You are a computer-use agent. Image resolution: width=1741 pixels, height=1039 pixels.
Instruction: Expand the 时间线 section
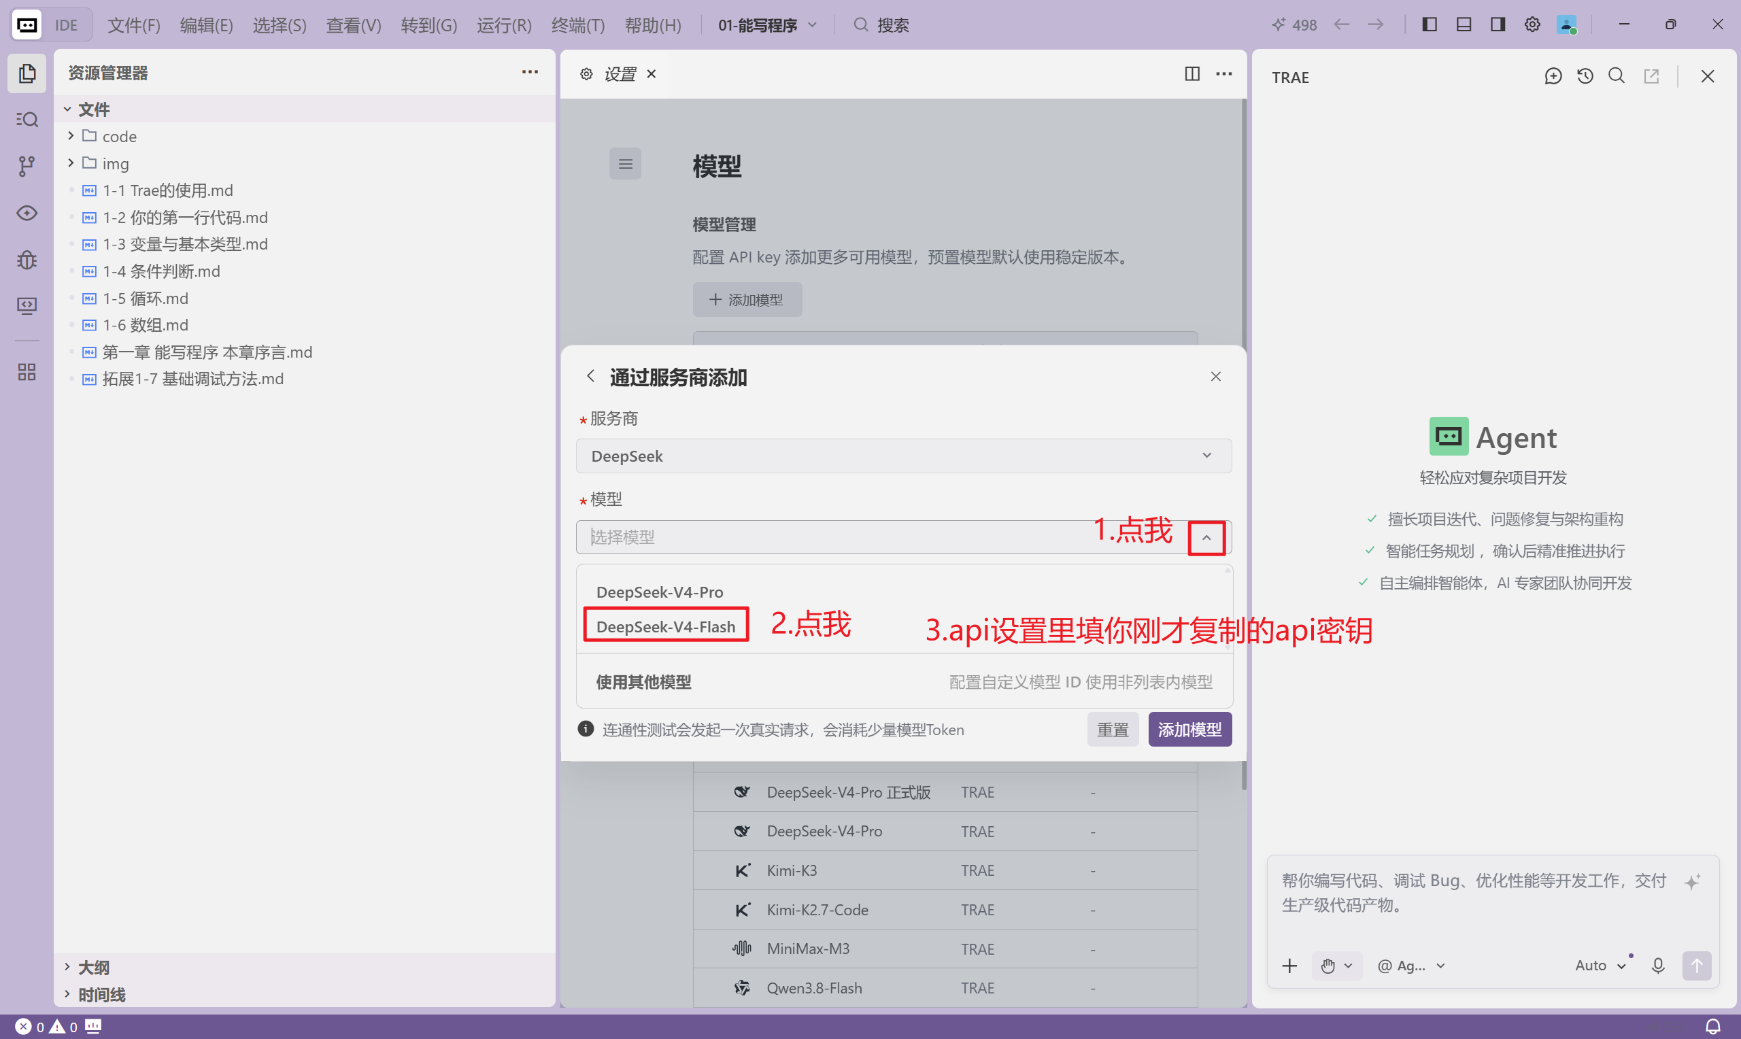point(68,994)
